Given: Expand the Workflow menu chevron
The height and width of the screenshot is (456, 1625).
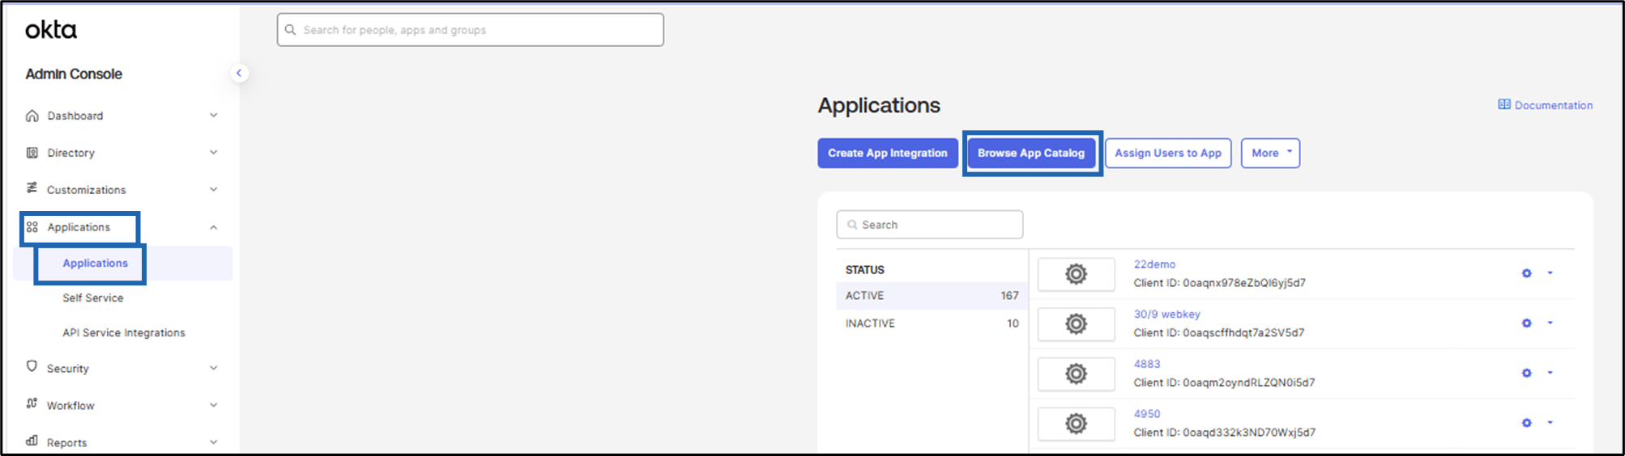Looking at the screenshot, I should click(214, 405).
